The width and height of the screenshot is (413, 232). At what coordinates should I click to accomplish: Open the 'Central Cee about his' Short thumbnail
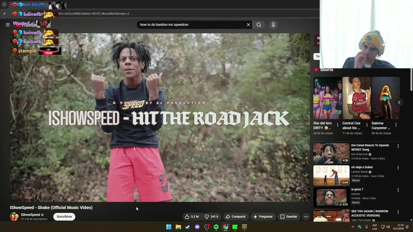(357, 98)
